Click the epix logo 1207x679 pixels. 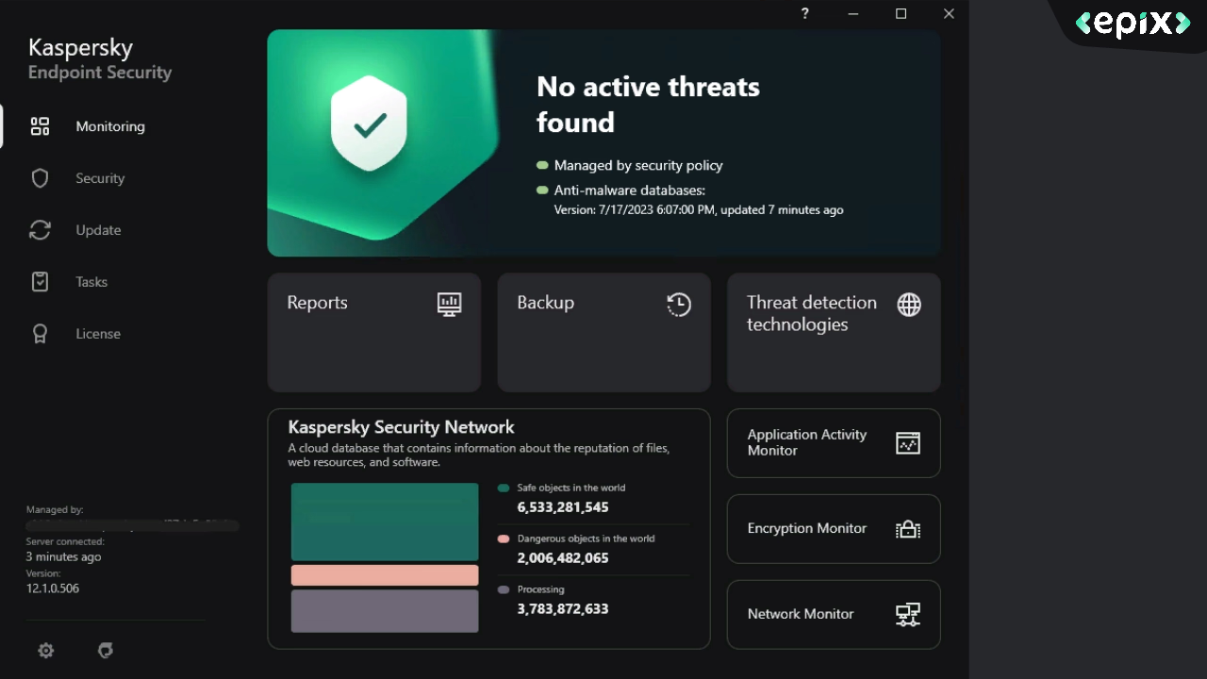(x=1133, y=24)
